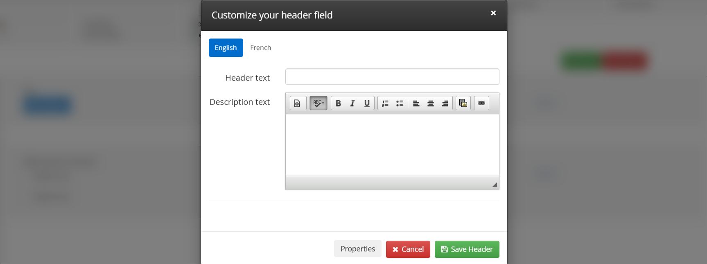707x264 pixels.
Task: Insert a bulleted list
Action: (400, 103)
